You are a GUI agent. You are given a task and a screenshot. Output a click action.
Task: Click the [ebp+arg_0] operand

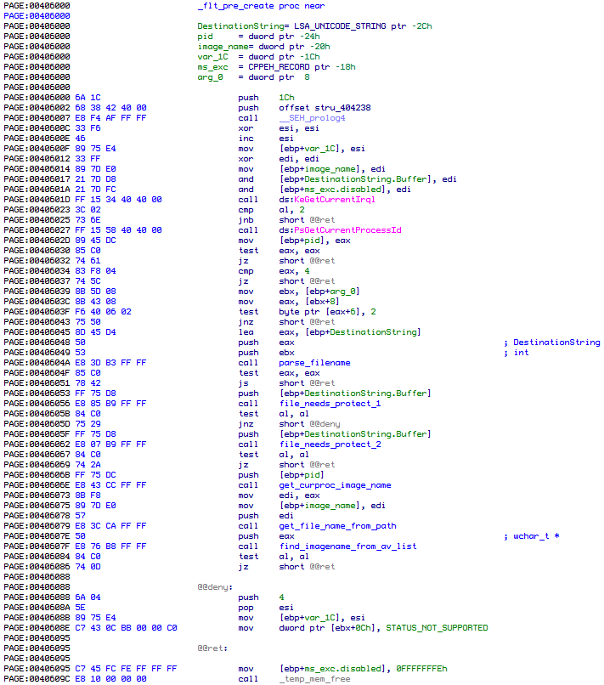point(332,292)
